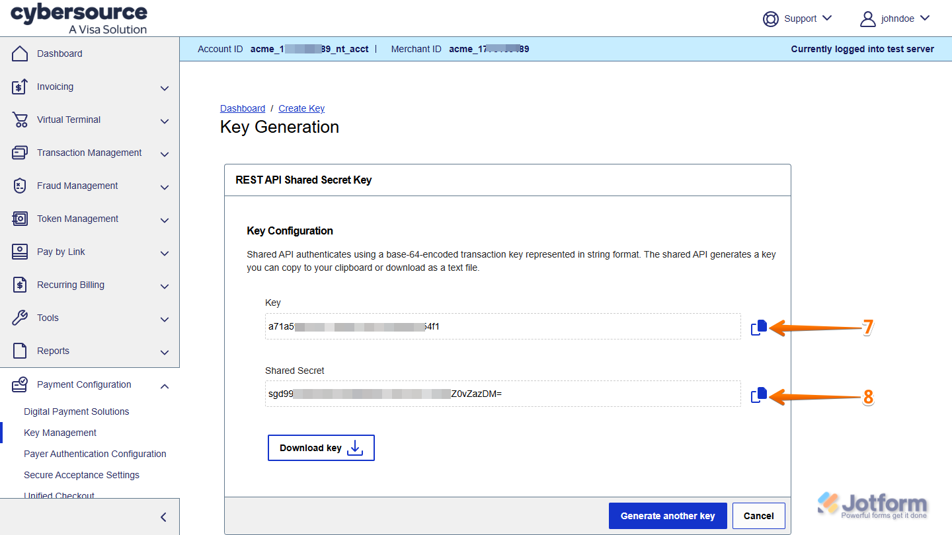
Task: Expand the Fraud Management chevron
Action: 165,187
